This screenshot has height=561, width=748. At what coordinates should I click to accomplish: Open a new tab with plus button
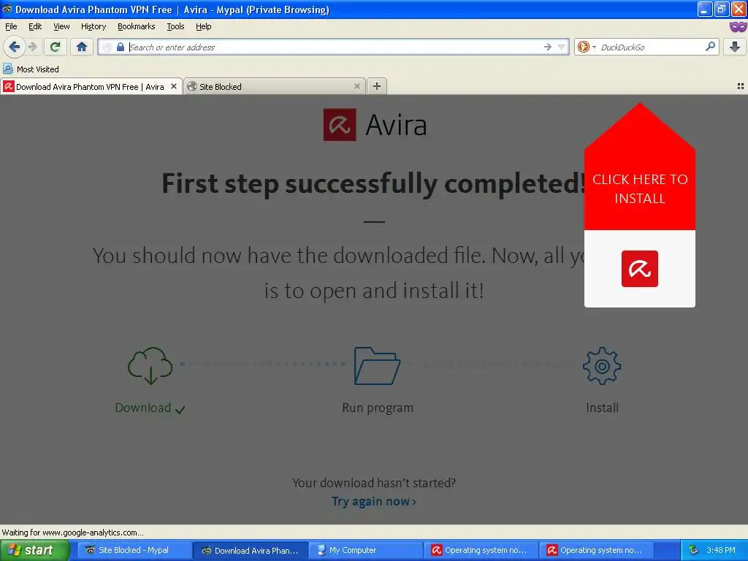click(377, 86)
